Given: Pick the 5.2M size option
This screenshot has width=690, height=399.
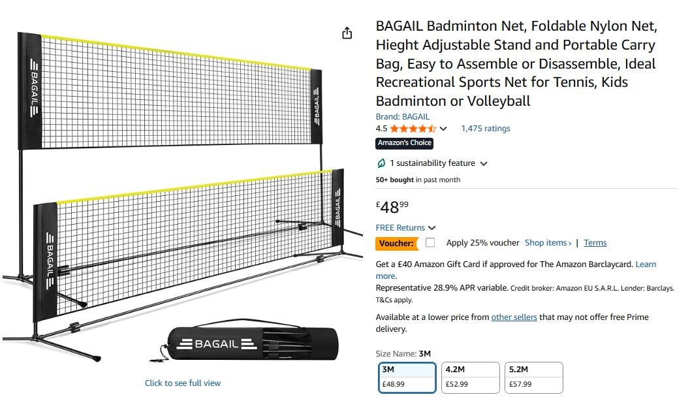Looking at the screenshot, I should pyautogui.click(x=534, y=377).
